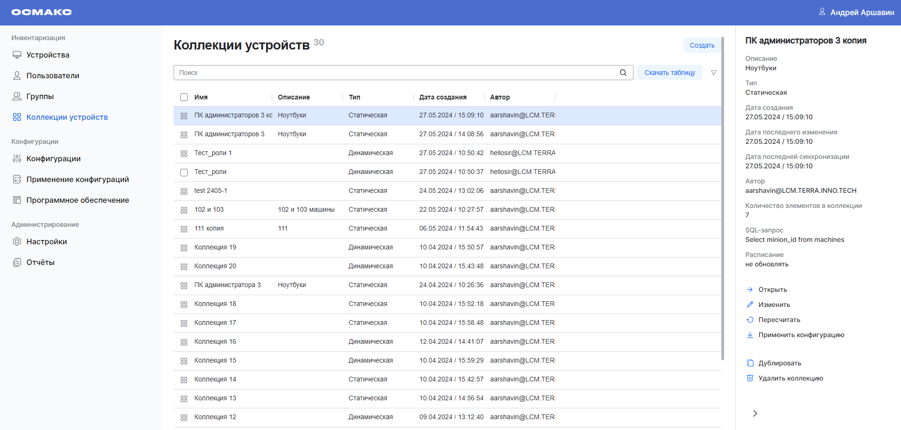This screenshot has width=901, height=430.
Task: Click into the Поиск search field
Action: (x=396, y=73)
